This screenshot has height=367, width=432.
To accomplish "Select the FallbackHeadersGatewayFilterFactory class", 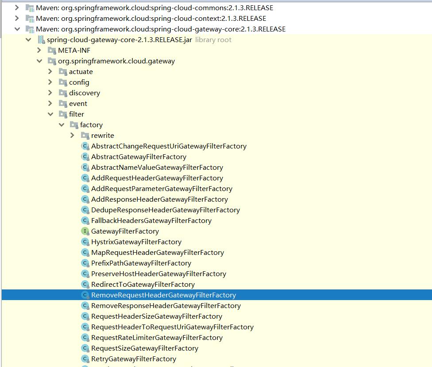I will coord(151,220).
